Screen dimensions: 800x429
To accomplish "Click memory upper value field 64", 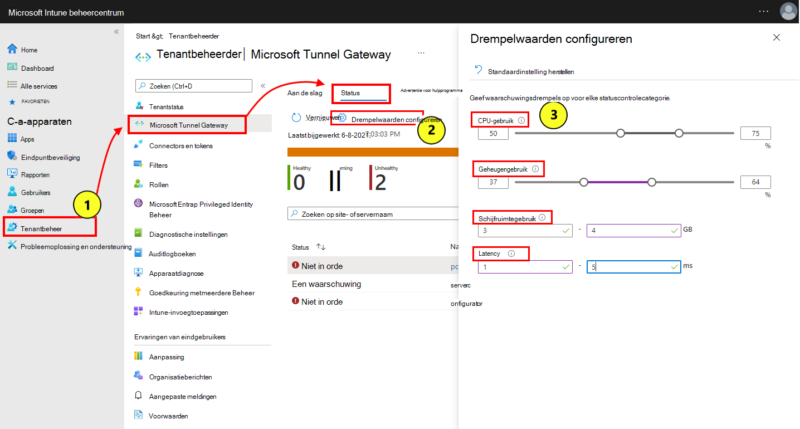I will point(755,182).
